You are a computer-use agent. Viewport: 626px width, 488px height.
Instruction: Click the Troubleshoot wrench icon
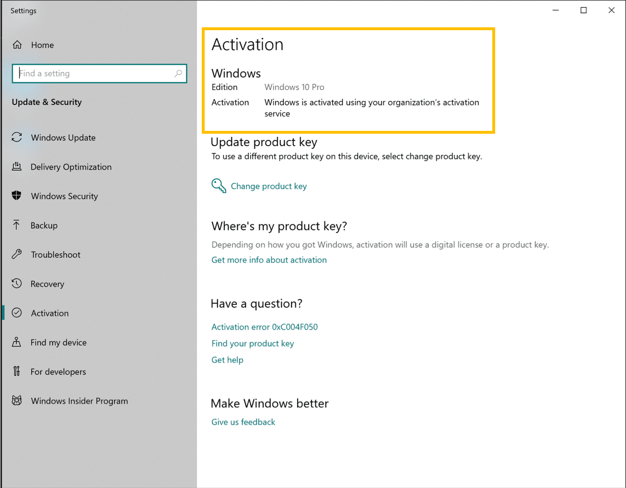click(x=17, y=255)
